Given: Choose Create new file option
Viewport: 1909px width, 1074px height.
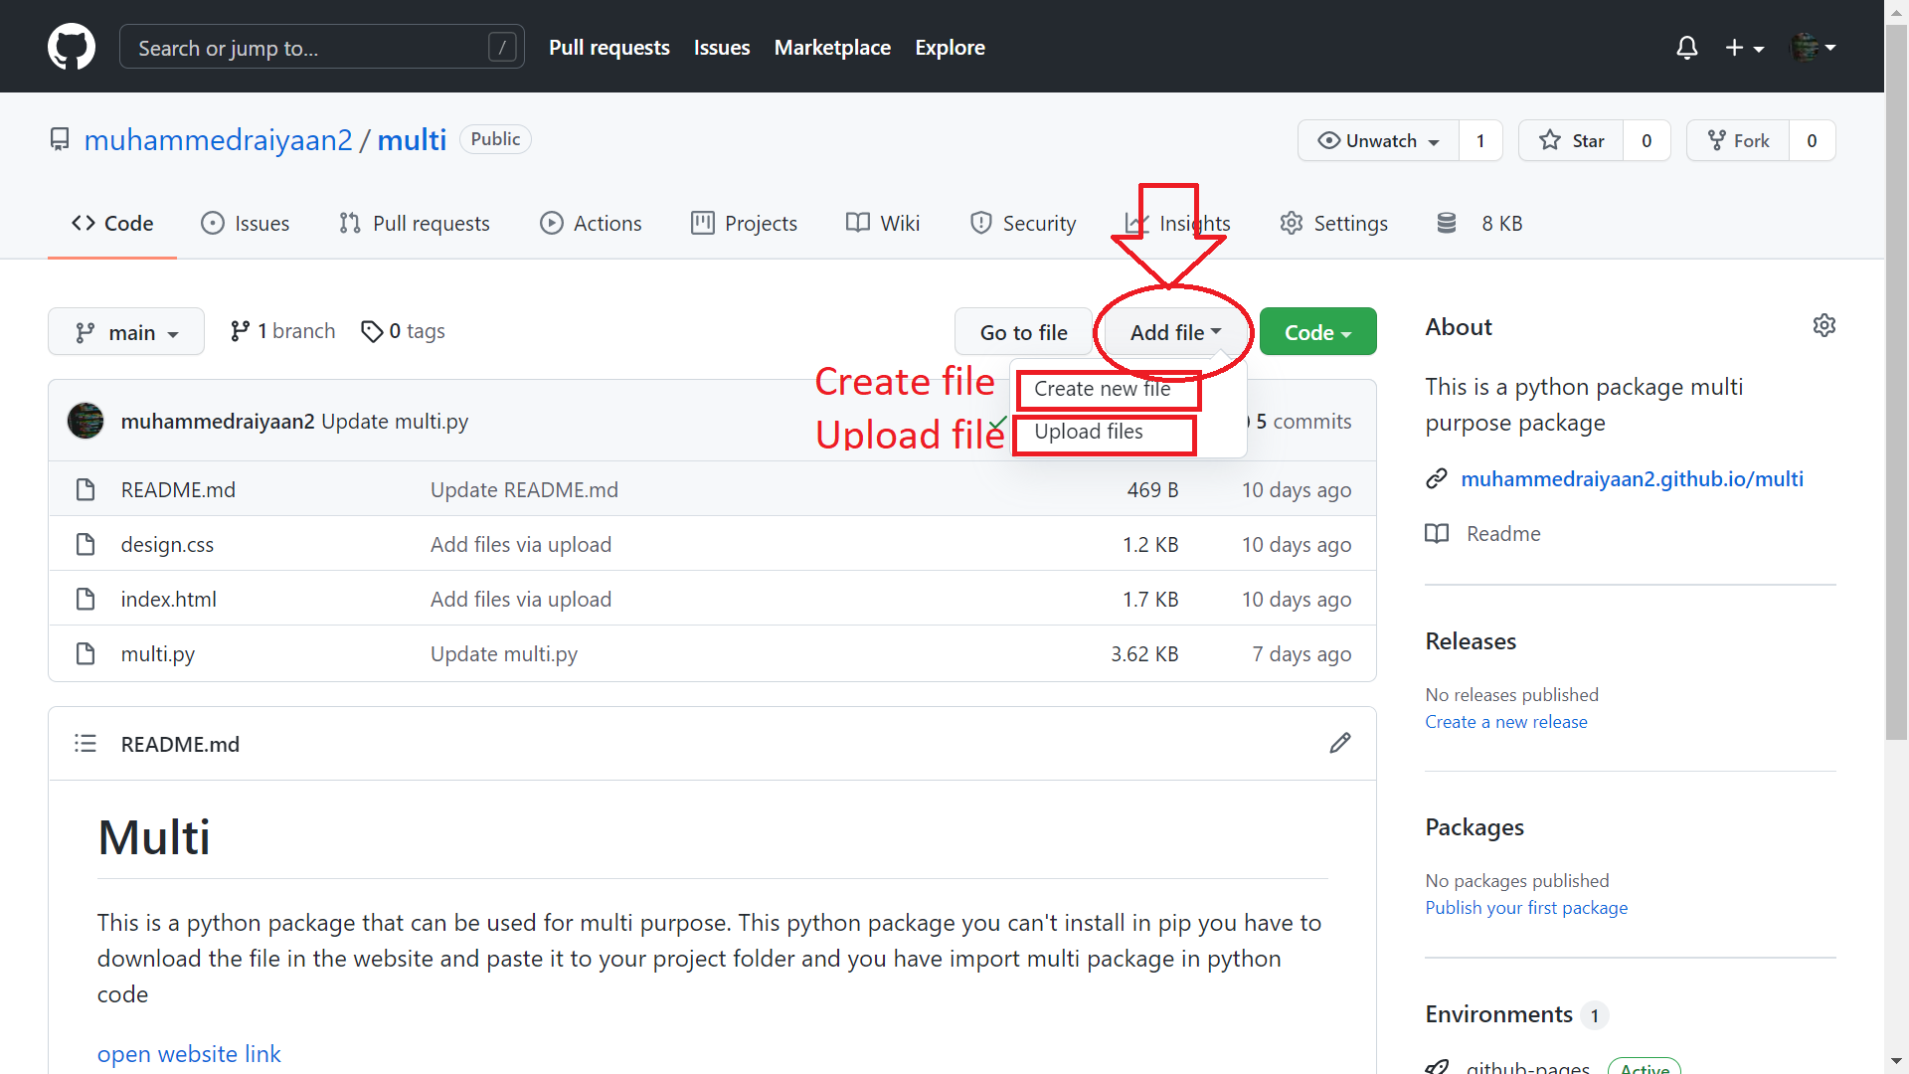Looking at the screenshot, I should pos(1102,389).
